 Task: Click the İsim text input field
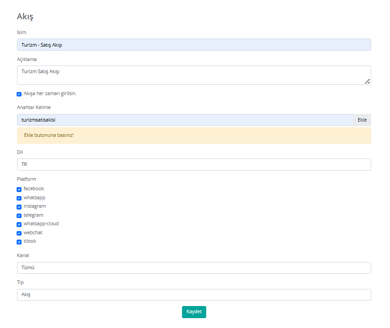coord(194,45)
